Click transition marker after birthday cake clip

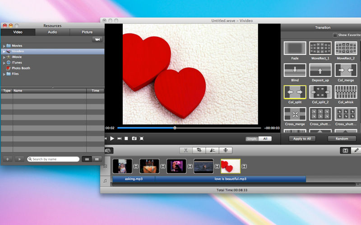163,166
